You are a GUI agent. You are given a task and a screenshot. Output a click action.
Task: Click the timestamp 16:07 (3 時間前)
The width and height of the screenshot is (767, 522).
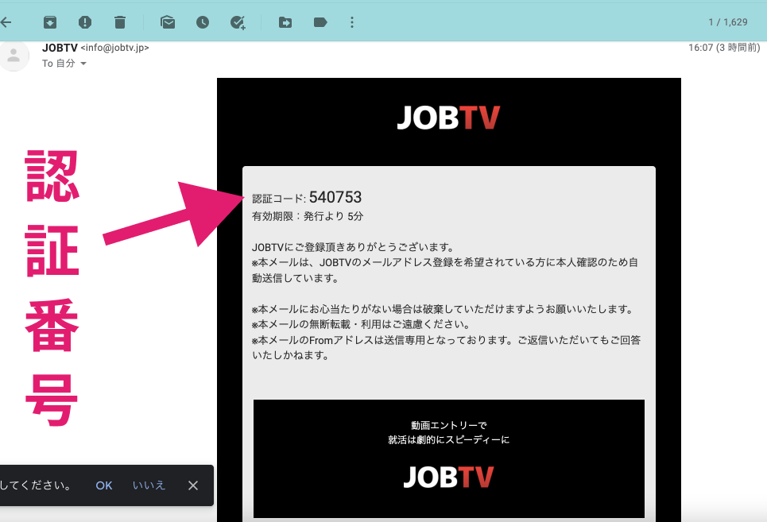click(724, 48)
